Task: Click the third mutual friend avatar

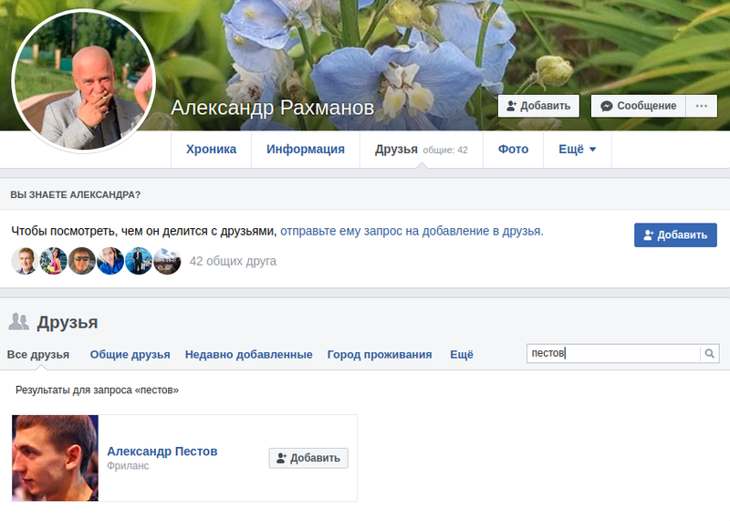Action: (82, 261)
